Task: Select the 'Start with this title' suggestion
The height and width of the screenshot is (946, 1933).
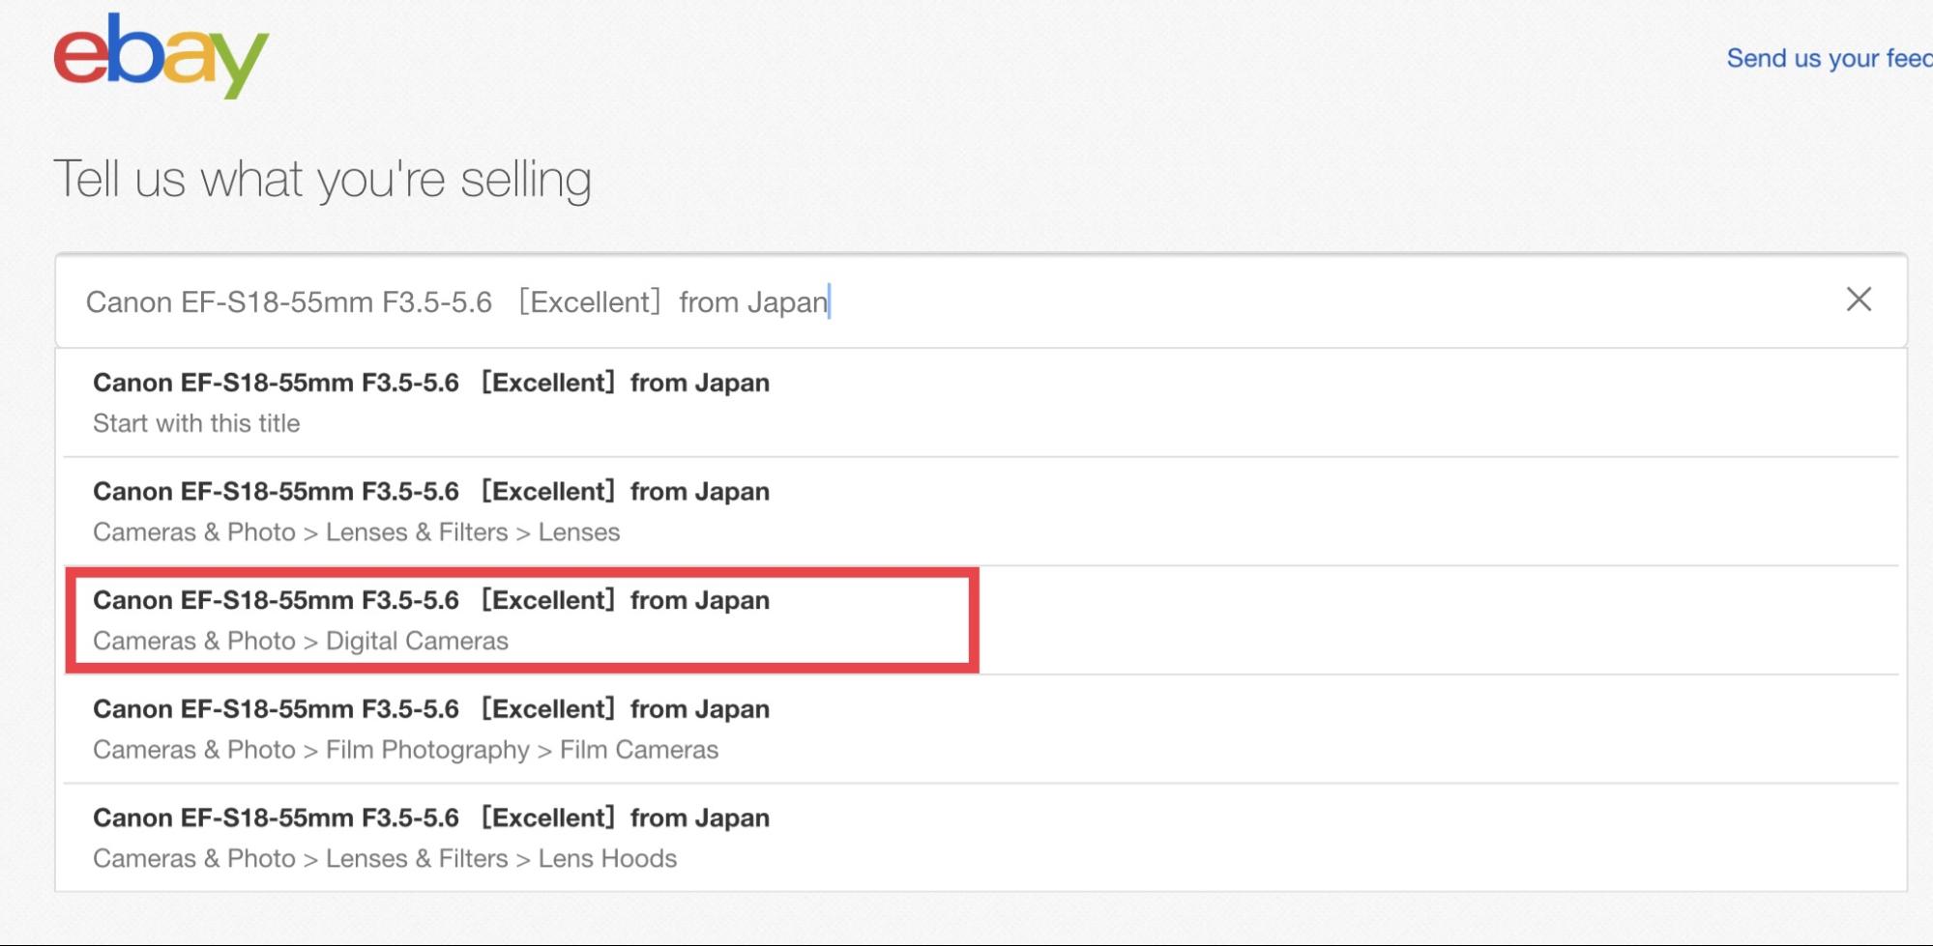Action: [981, 403]
